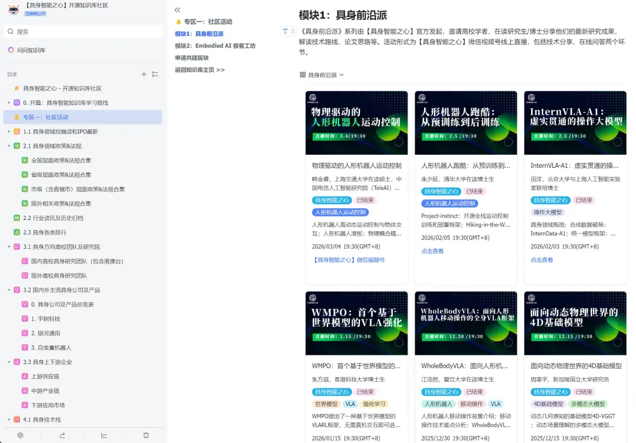Collapse 3.1 具身方向高校团队及研究院 arrow
The height and width of the screenshot is (443, 636).
(9, 247)
